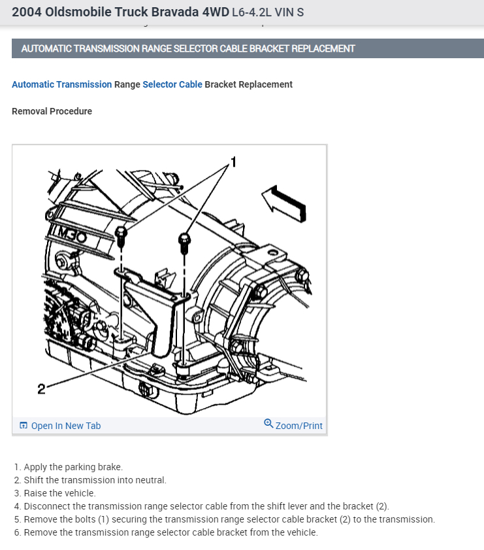The height and width of the screenshot is (550, 484).
Task: Open the 'Selector Cable' link
Action: point(172,84)
